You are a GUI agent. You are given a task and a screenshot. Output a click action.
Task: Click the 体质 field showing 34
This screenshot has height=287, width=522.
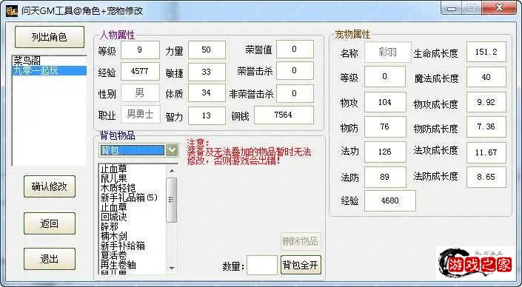tap(207, 93)
